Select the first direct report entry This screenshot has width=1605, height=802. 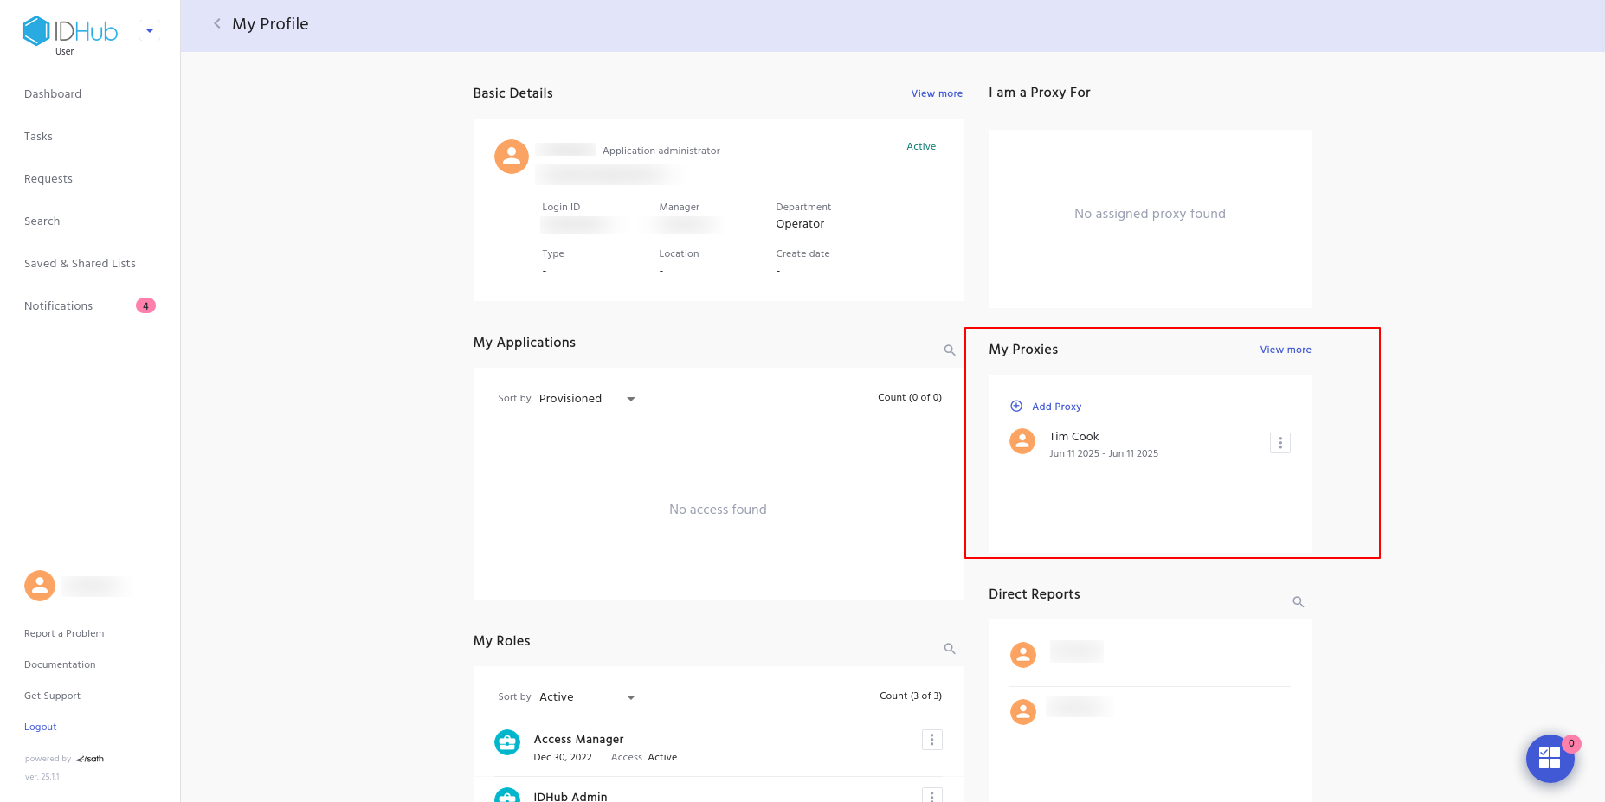tap(1076, 653)
